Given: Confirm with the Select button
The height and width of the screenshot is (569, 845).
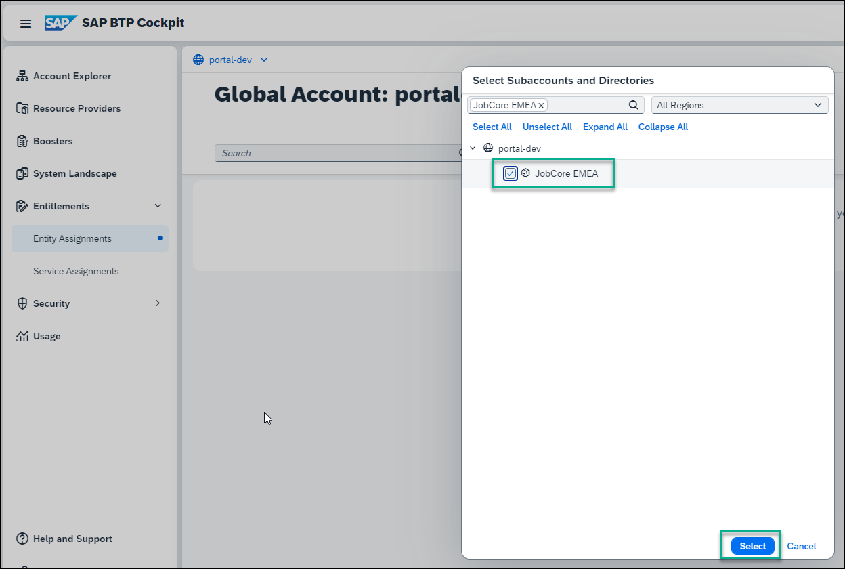Looking at the screenshot, I should pyautogui.click(x=753, y=546).
